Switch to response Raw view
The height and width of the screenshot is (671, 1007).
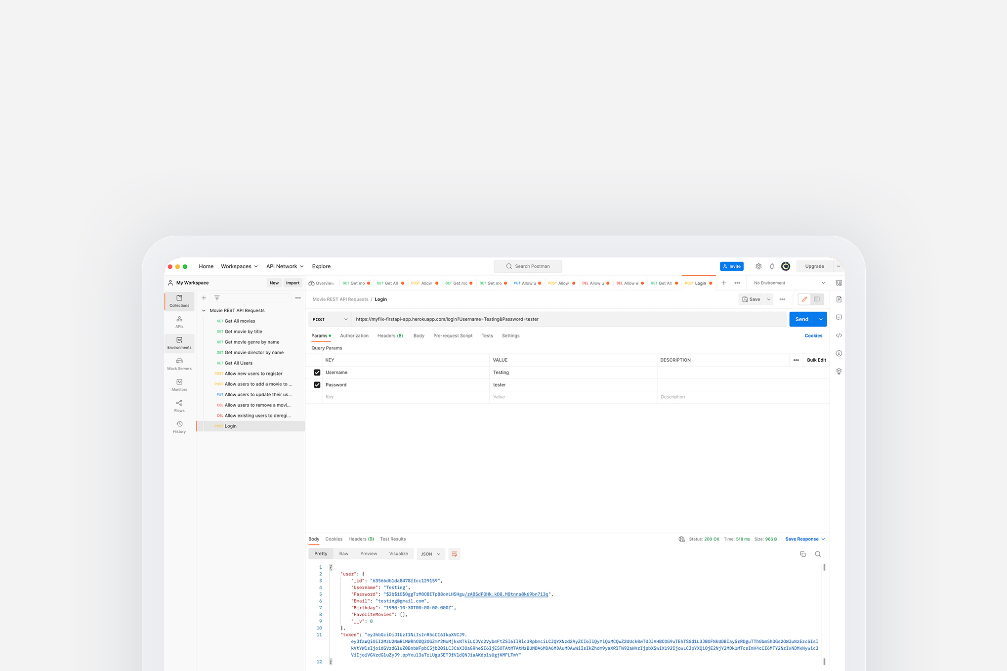(x=344, y=554)
